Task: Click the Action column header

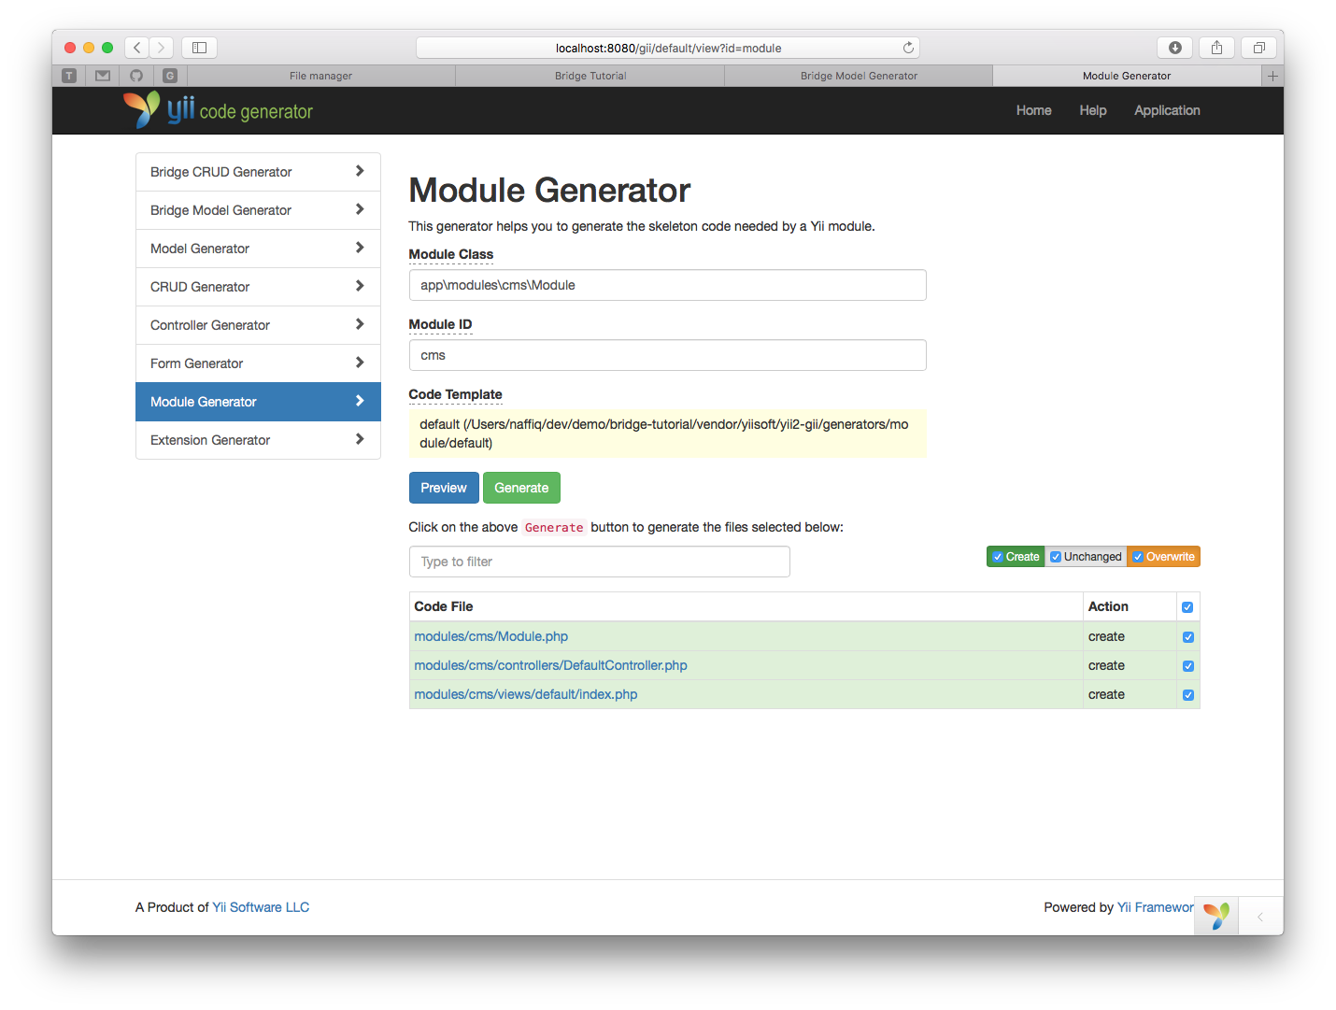Action: pos(1108,606)
